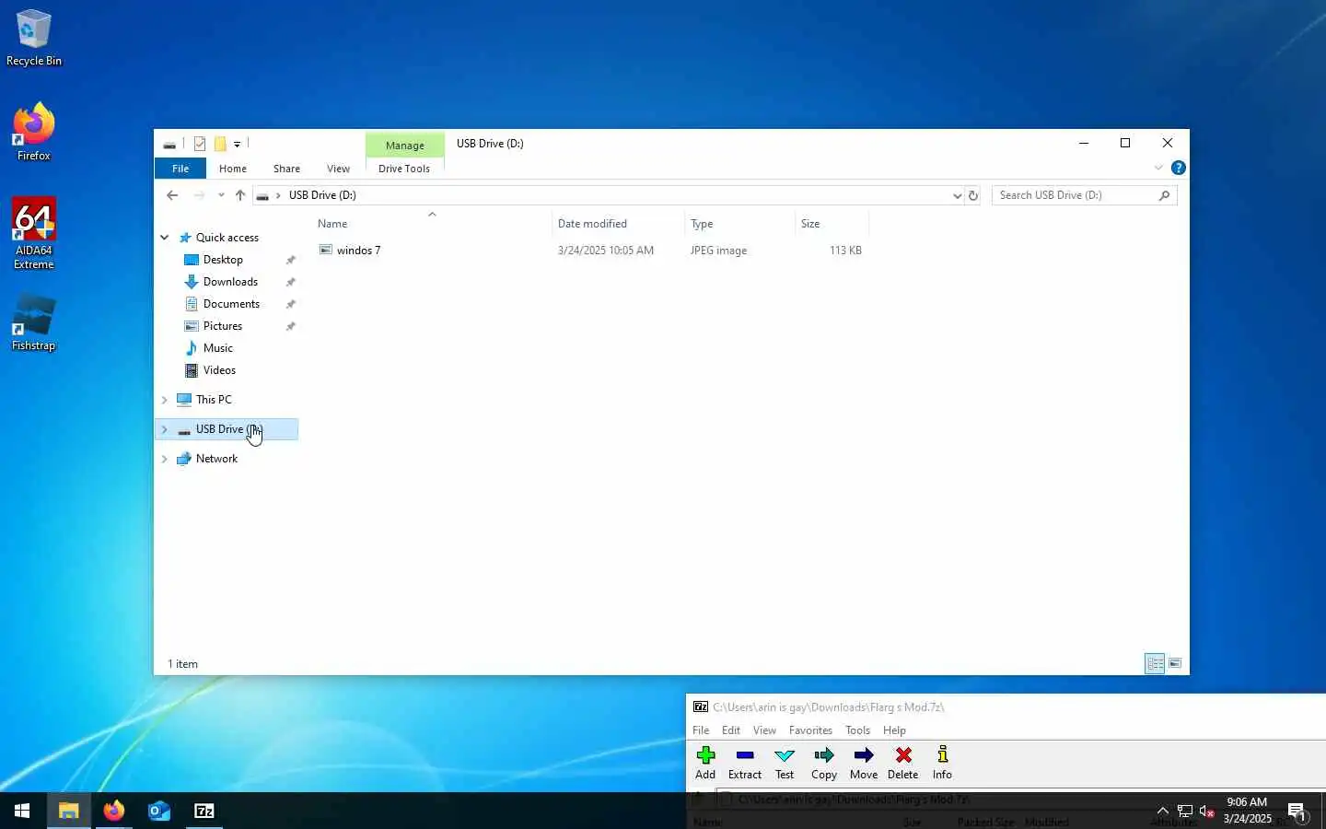
Task: Click Info in the 7-Zip toolbar
Action: 942,764
